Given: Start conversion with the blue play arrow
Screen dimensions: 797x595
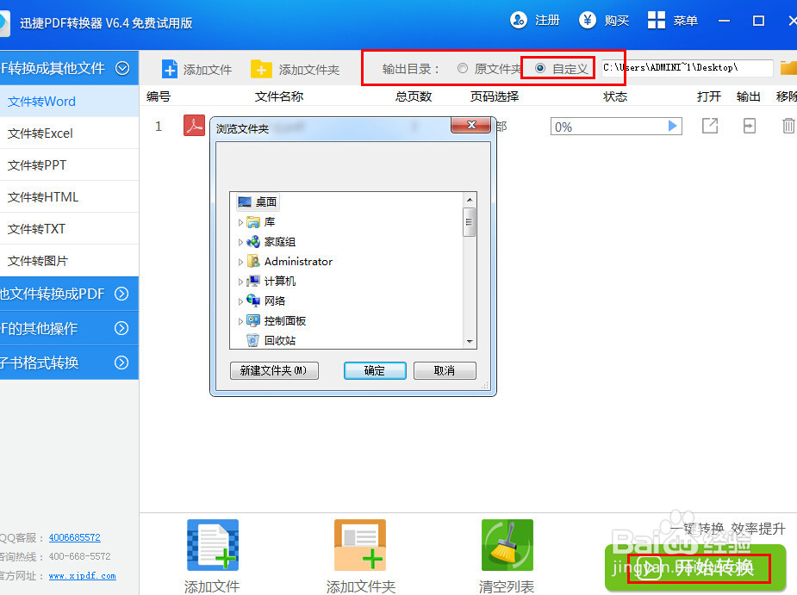Looking at the screenshot, I should (x=672, y=126).
